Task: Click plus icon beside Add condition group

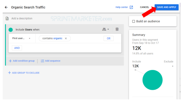Action: (x=10, y=61)
